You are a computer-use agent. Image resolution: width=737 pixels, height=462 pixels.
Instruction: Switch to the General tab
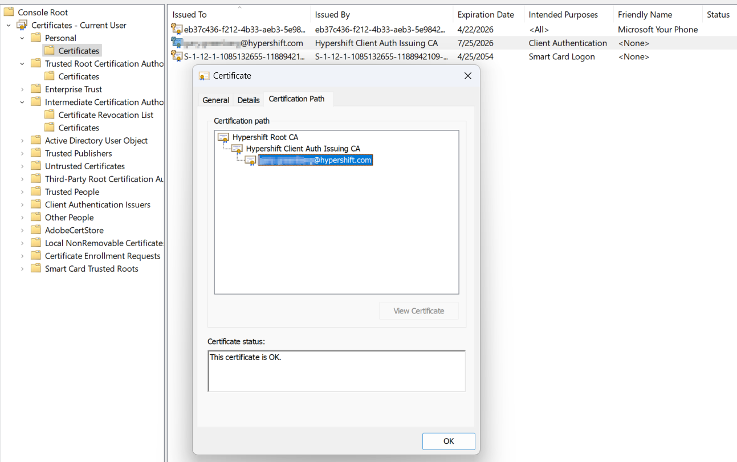[x=216, y=100]
